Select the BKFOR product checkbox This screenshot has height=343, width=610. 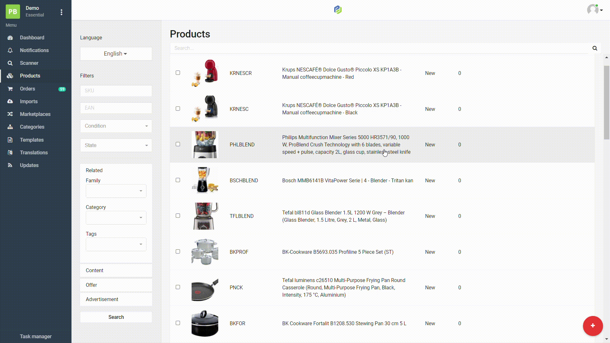click(x=178, y=323)
